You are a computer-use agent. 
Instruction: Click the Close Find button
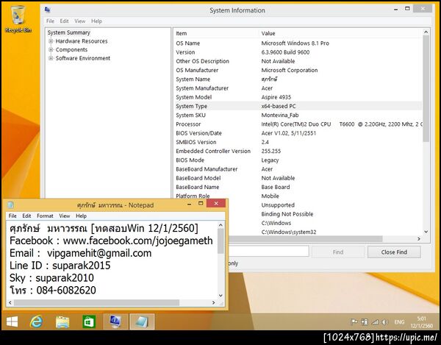point(394,252)
